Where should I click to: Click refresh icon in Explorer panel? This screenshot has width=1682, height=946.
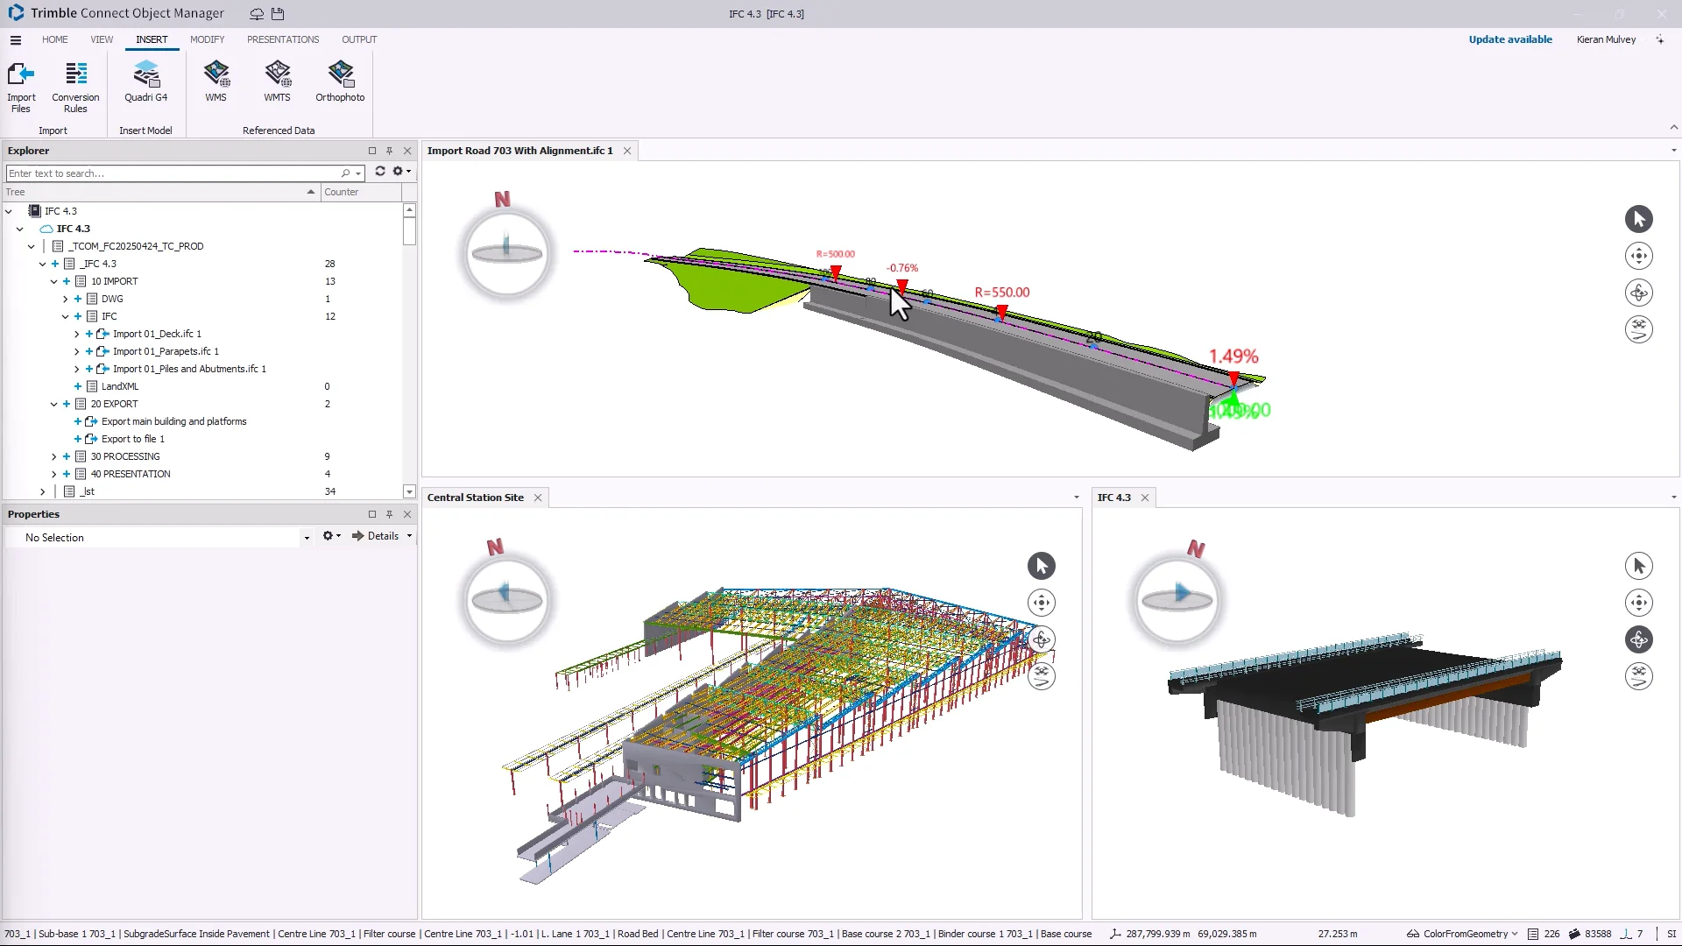pos(380,172)
